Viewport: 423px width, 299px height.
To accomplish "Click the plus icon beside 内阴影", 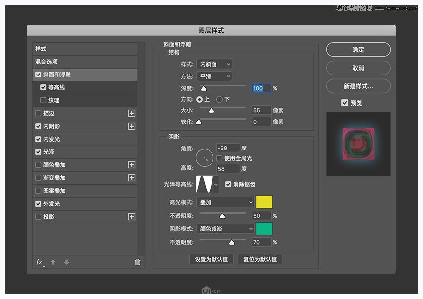I will (x=132, y=126).
